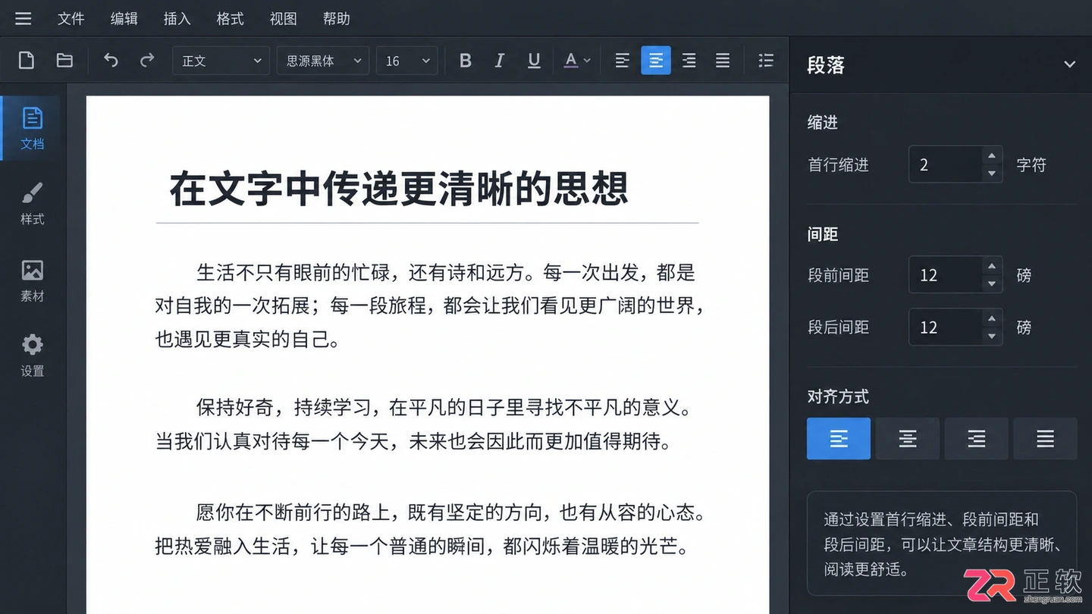
Task: Open the 插入 menu
Action: [x=177, y=18]
